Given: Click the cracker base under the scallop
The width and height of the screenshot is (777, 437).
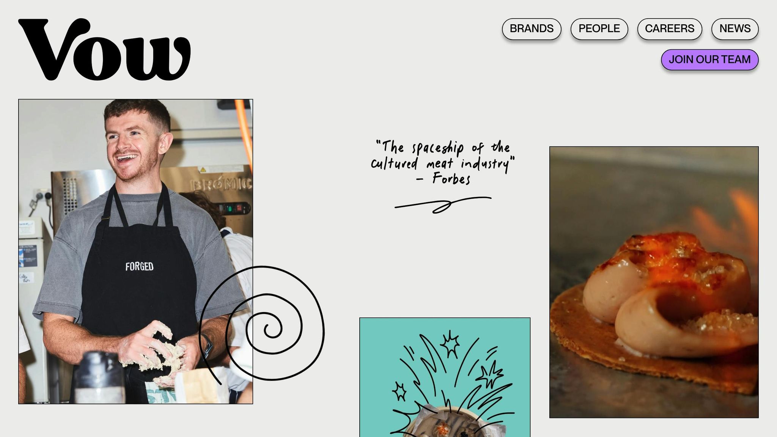Looking at the screenshot, I should pyautogui.click(x=653, y=353).
